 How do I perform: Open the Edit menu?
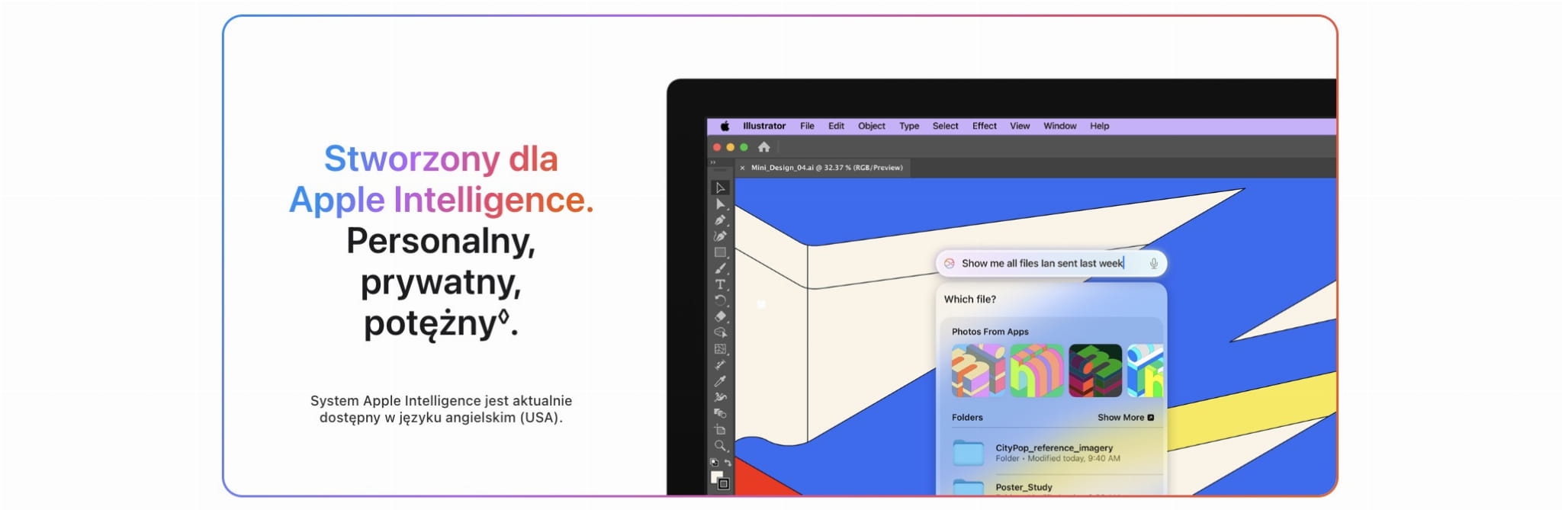(x=836, y=127)
